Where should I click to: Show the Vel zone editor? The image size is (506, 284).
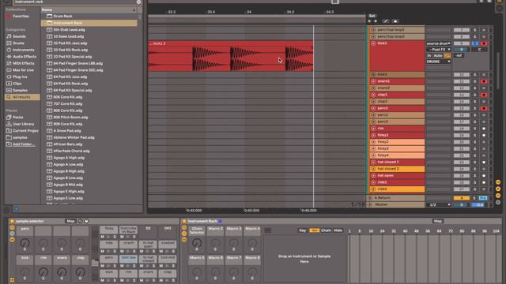pos(314,230)
